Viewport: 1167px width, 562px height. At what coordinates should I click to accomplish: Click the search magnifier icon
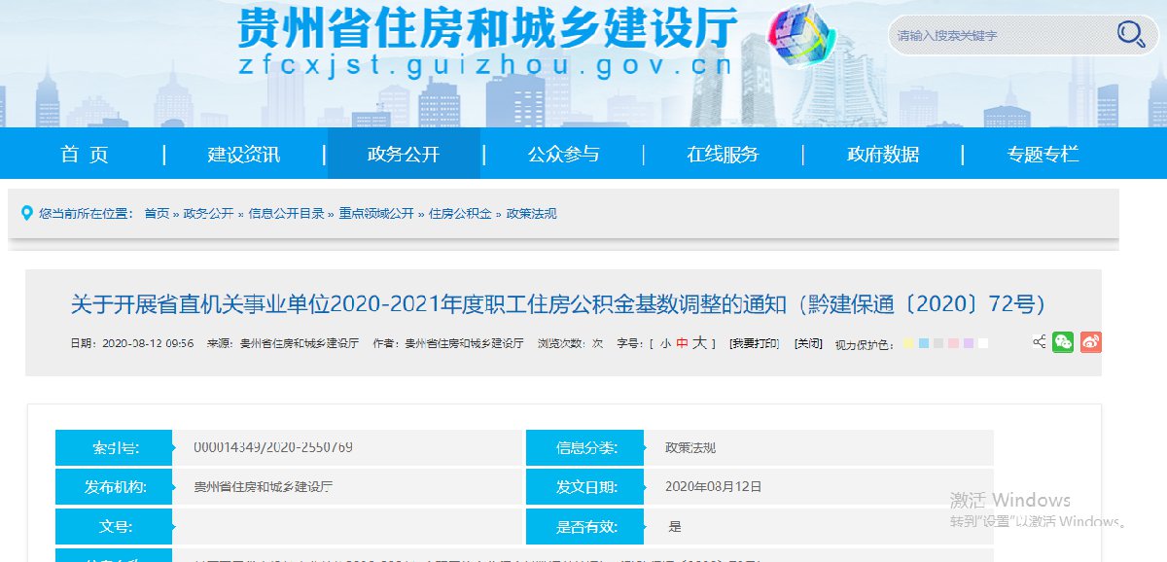[x=1130, y=35]
